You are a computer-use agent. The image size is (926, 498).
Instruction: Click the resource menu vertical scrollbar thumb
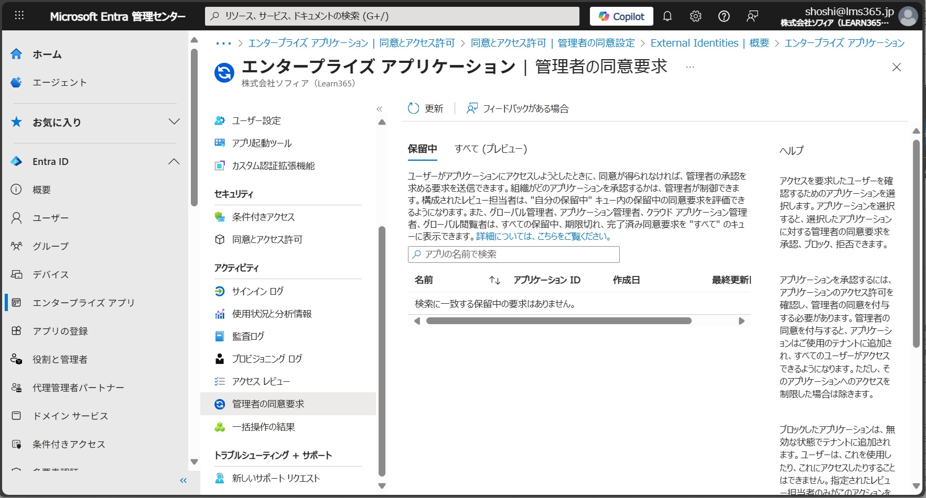[x=382, y=352]
